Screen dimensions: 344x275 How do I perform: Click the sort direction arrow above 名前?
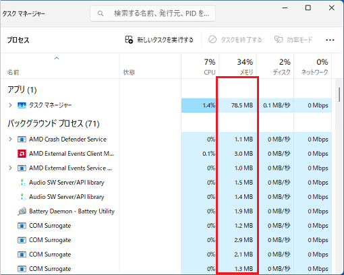[57, 59]
